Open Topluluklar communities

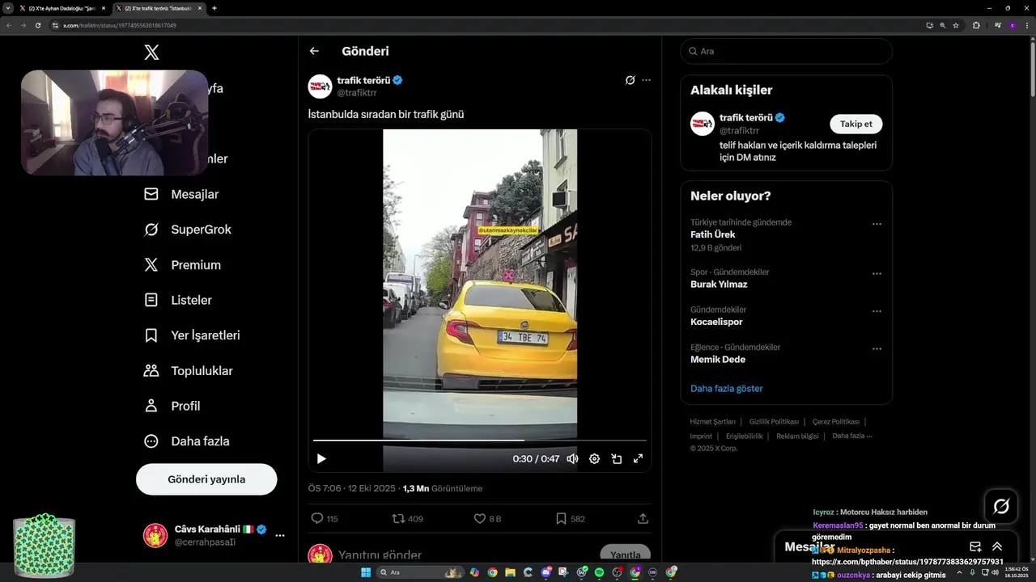188,371
